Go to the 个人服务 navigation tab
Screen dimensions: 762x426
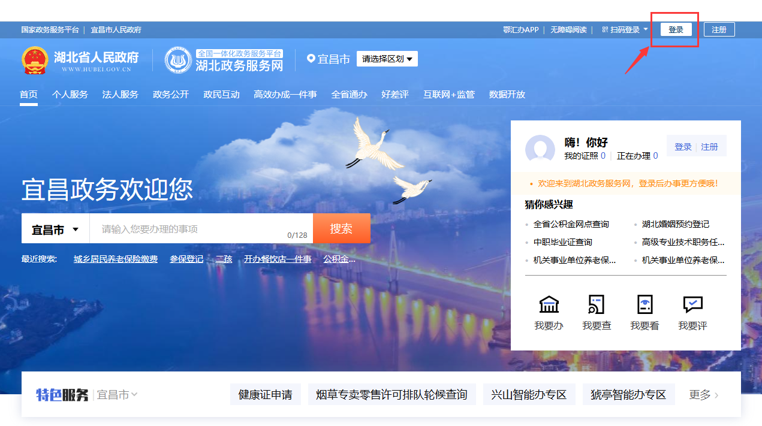[x=70, y=95]
